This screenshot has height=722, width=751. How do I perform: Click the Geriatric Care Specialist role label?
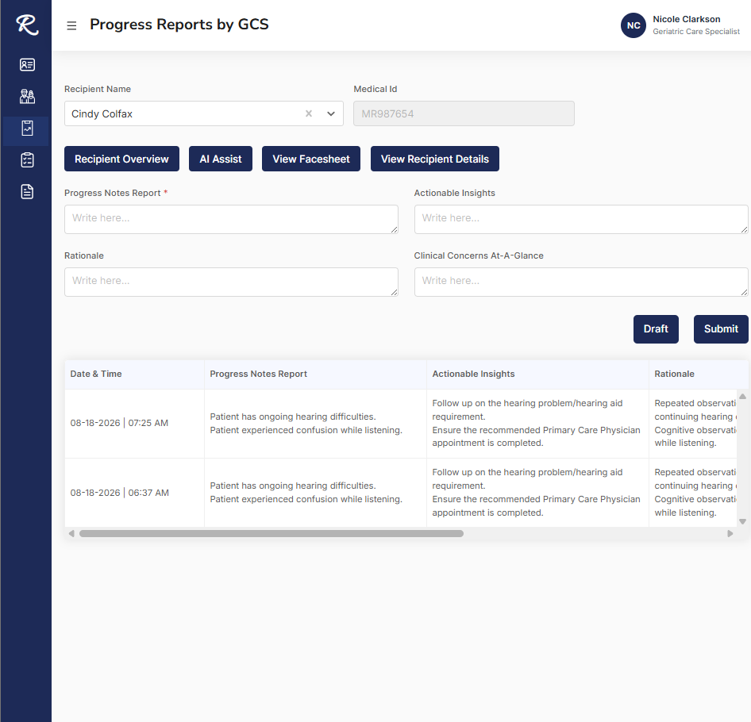(696, 32)
